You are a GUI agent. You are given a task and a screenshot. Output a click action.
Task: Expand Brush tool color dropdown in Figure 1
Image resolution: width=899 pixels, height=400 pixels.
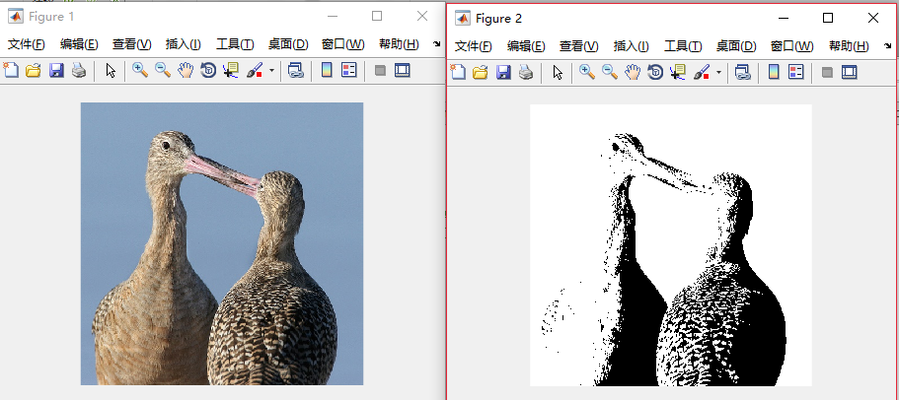coord(271,71)
